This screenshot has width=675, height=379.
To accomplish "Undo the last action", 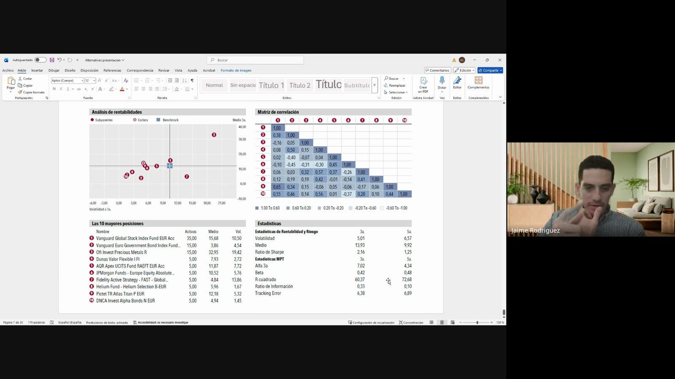I will pyautogui.click(x=59, y=60).
